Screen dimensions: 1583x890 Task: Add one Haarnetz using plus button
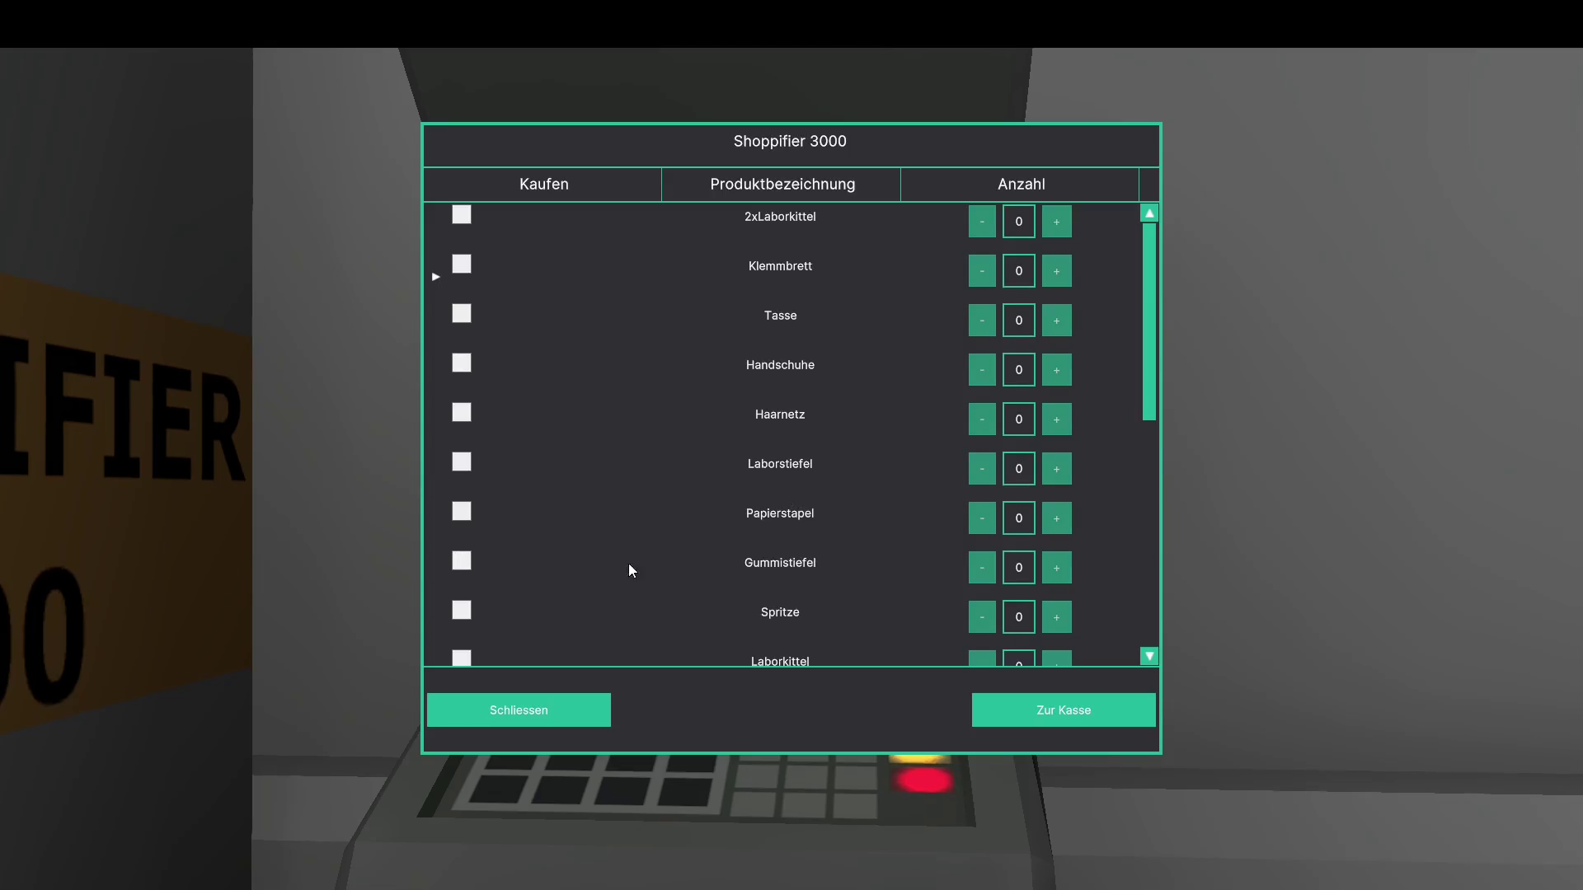click(x=1056, y=419)
